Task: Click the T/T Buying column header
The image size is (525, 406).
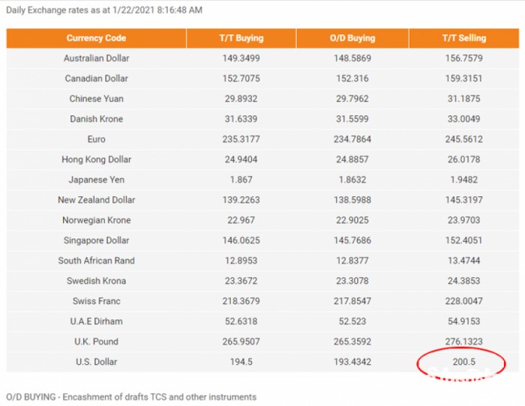Action: click(x=241, y=38)
